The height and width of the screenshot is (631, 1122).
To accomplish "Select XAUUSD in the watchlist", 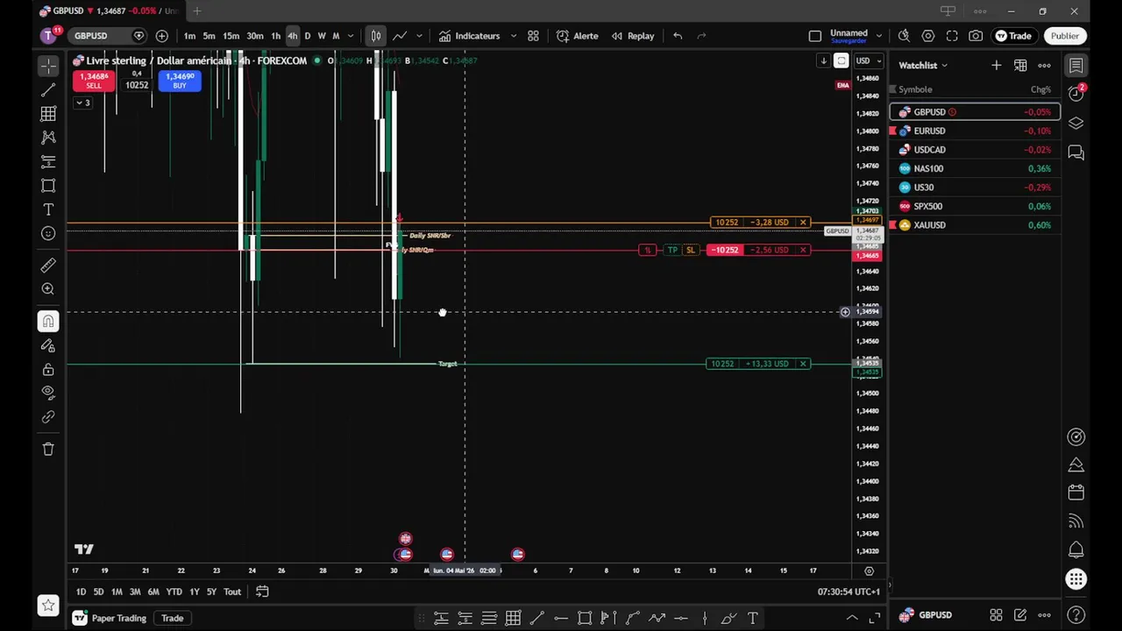I will click(975, 225).
